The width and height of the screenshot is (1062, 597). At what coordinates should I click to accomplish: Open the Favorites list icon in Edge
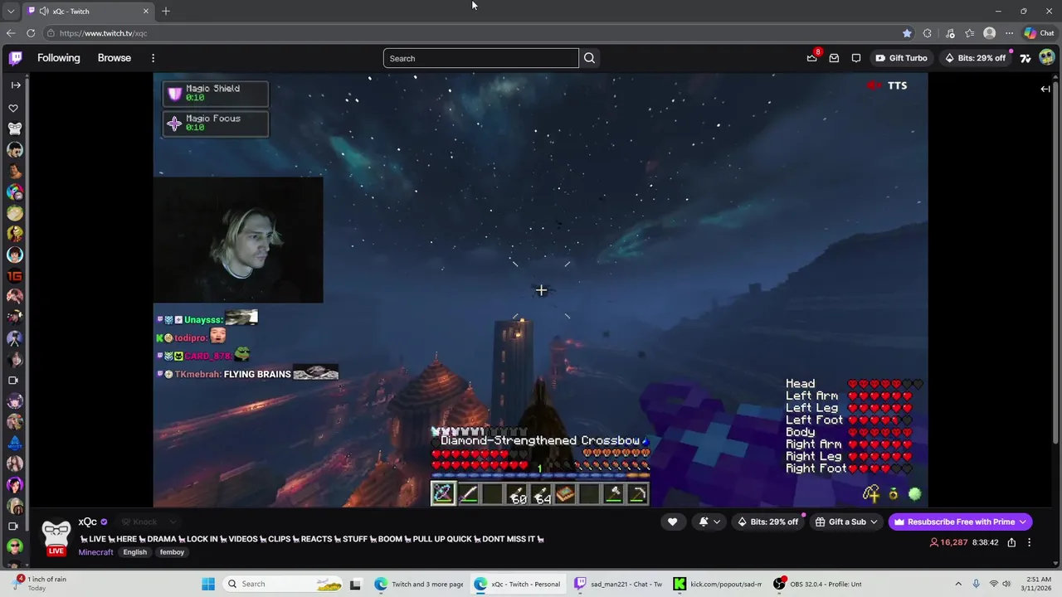(x=970, y=33)
